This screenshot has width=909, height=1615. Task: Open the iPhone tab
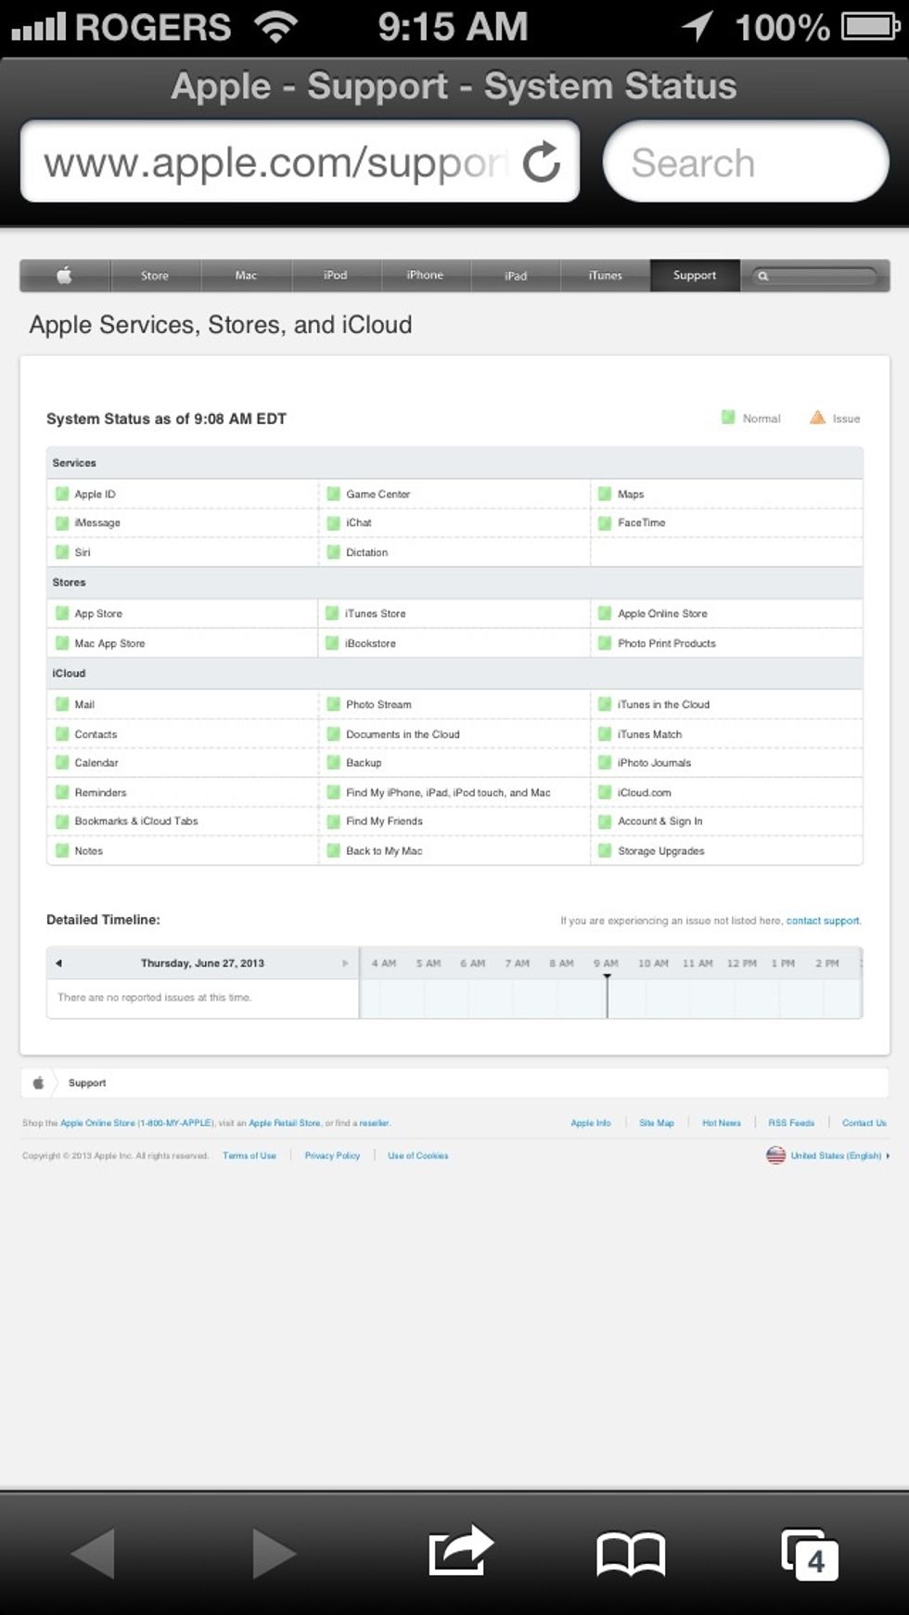click(x=425, y=276)
